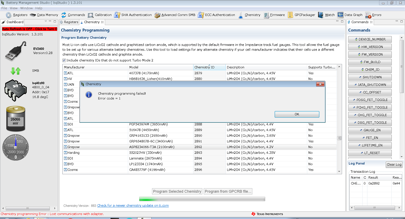
Task: Select the Harding 552027HV row
Action: click(x=199, y=153)
